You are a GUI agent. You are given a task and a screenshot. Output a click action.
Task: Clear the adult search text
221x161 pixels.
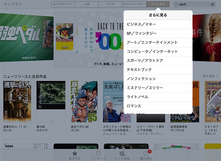213,4
